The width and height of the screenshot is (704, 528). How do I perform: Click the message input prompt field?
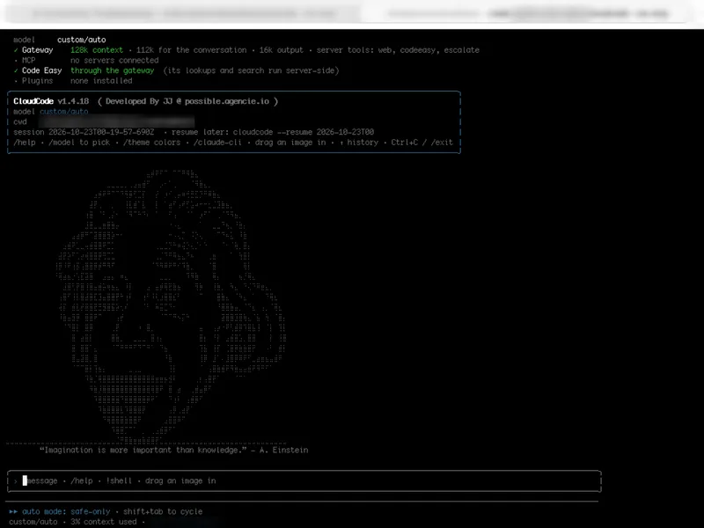(x=304, y=480)
